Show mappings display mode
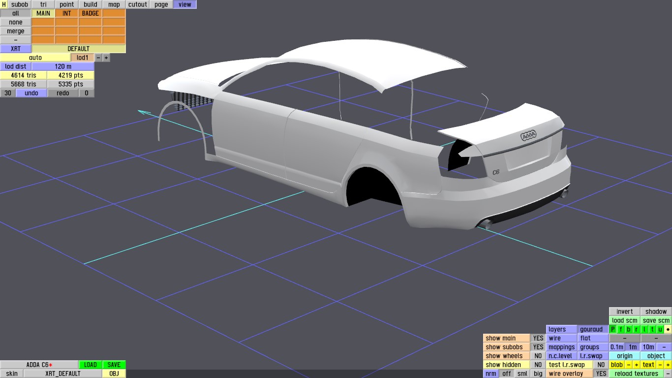Viewport: 672px width, 378px height. click(x=562, y=347)
